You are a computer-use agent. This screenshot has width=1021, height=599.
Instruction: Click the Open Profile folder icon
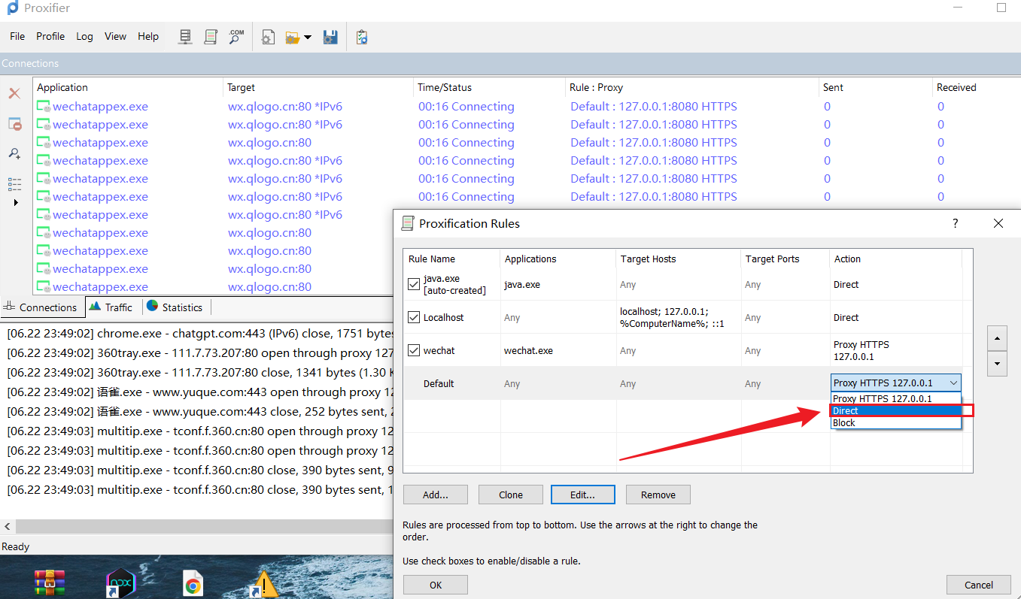point(293,37)
